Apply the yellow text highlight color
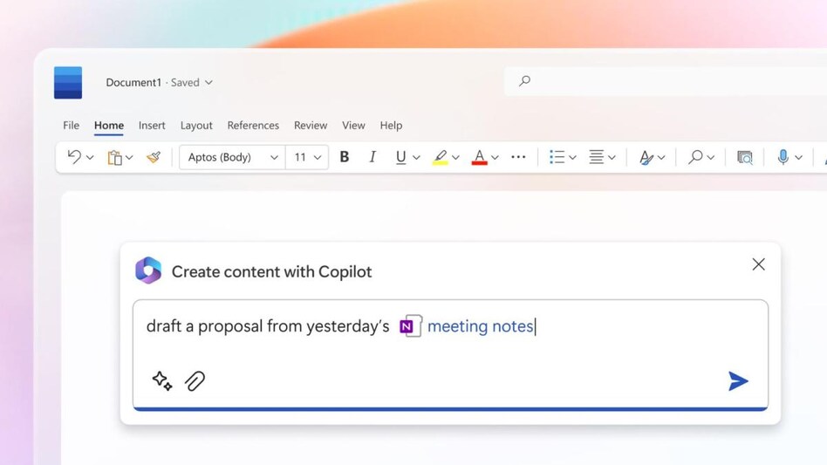This screenshot has height=465, width=827. 440,157
